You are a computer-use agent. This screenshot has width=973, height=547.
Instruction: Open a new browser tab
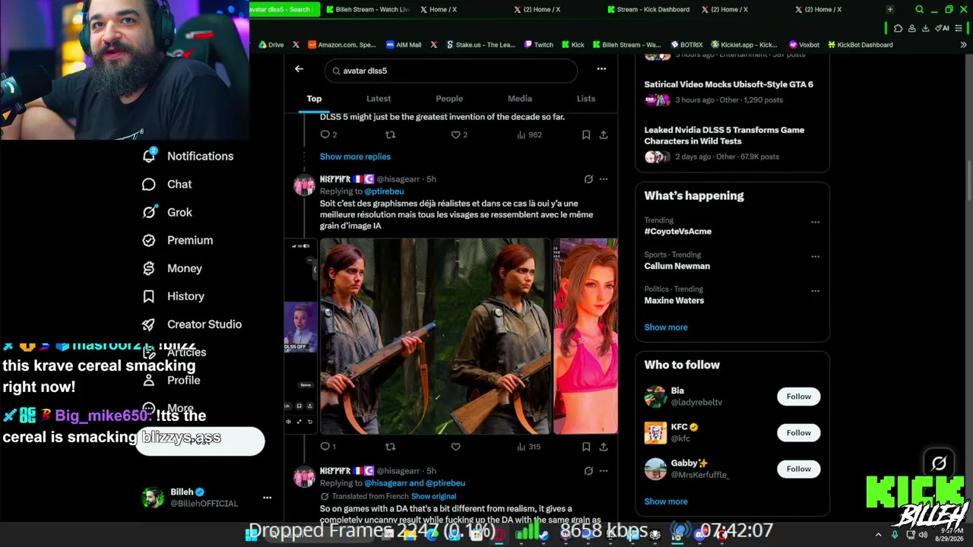click(890, 10)
